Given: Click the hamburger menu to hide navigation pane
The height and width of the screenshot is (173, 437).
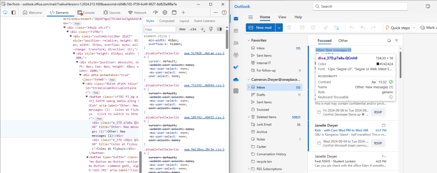Looking at the screenshot, I should (x=251, y=17).
